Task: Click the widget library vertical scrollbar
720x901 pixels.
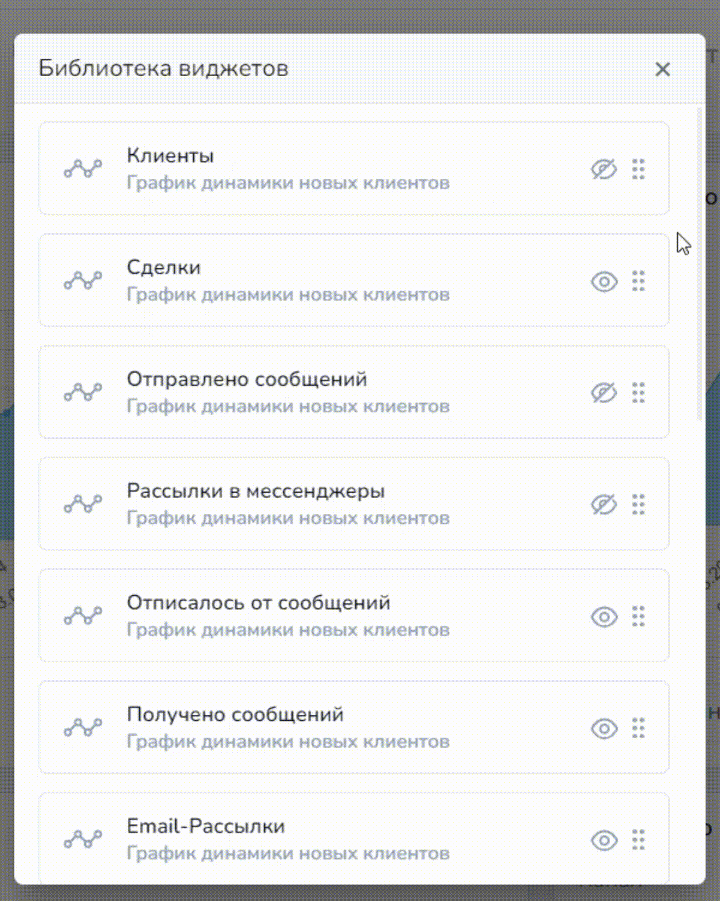Action: 699,267
